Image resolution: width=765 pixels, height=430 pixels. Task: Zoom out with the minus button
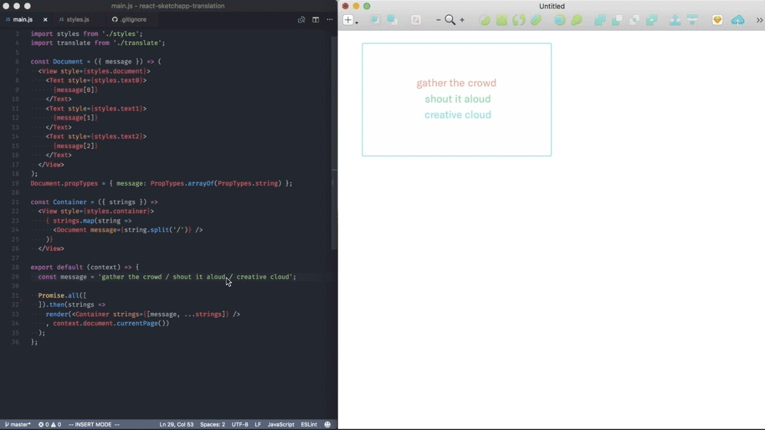(x=438, y=20)
